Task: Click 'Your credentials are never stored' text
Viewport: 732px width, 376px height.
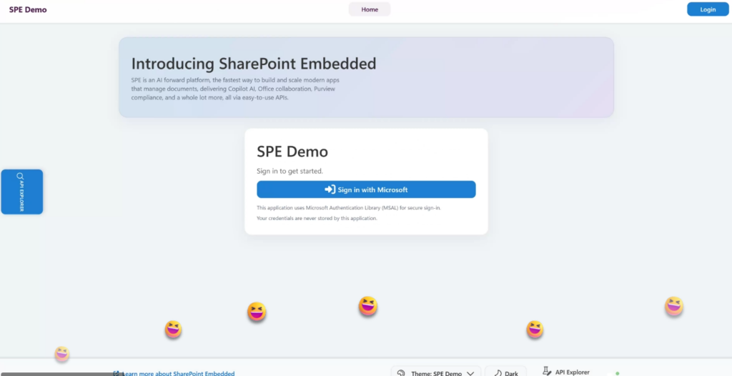Action: pos(317,218)
